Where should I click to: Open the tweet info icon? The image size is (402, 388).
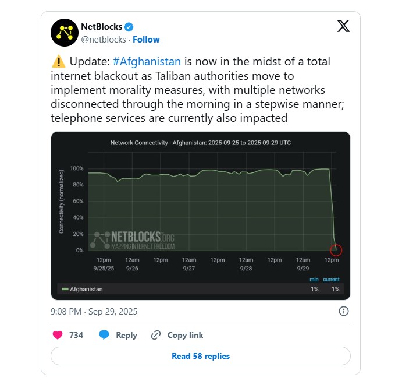pos(344,311)
